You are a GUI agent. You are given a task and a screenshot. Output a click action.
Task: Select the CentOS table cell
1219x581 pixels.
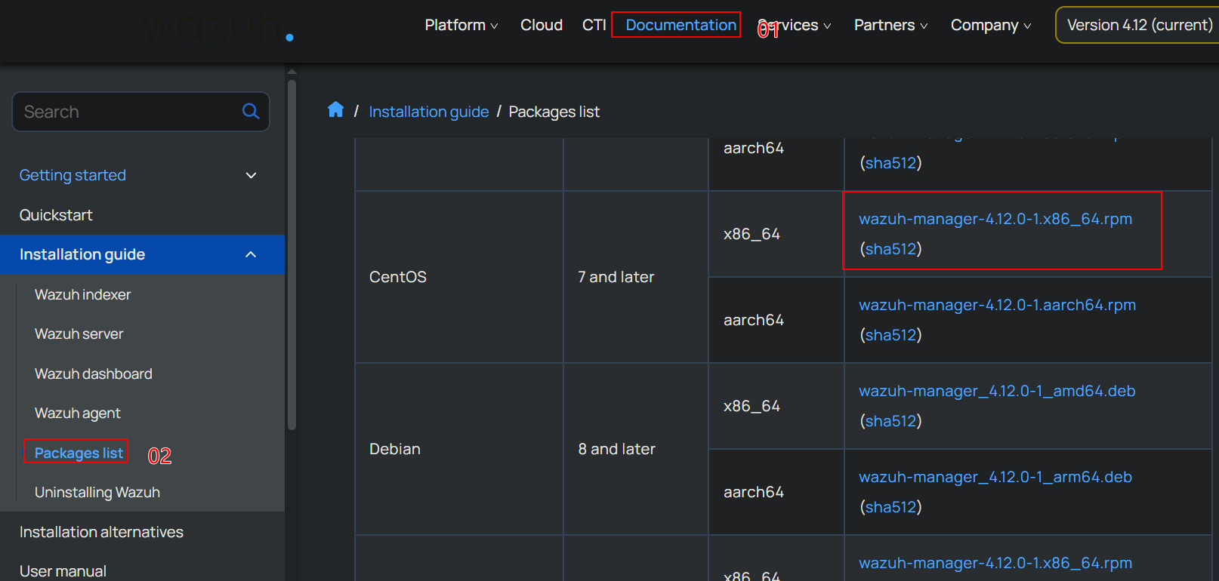pos(459,277)
